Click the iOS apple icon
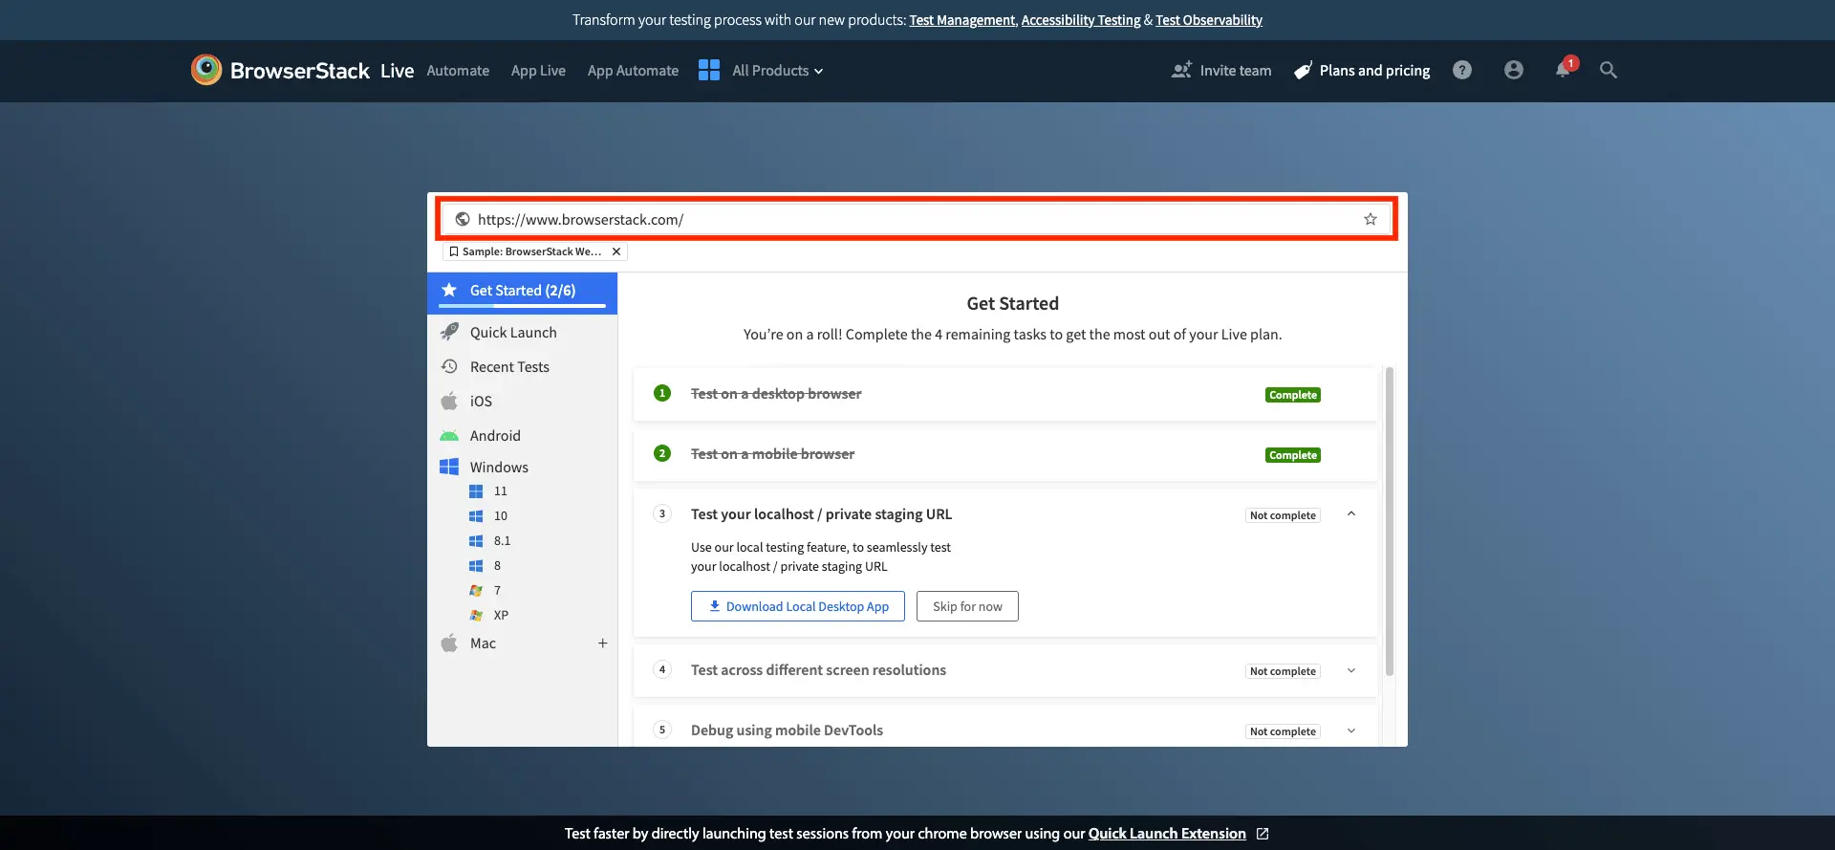The image size is (1835, 850). (449, 401)
